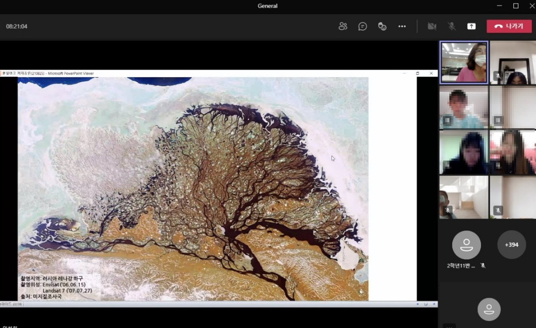Close the PowerPoint Viewer shared window
This screenshot has height=328, width=536.
click(431, 73)
